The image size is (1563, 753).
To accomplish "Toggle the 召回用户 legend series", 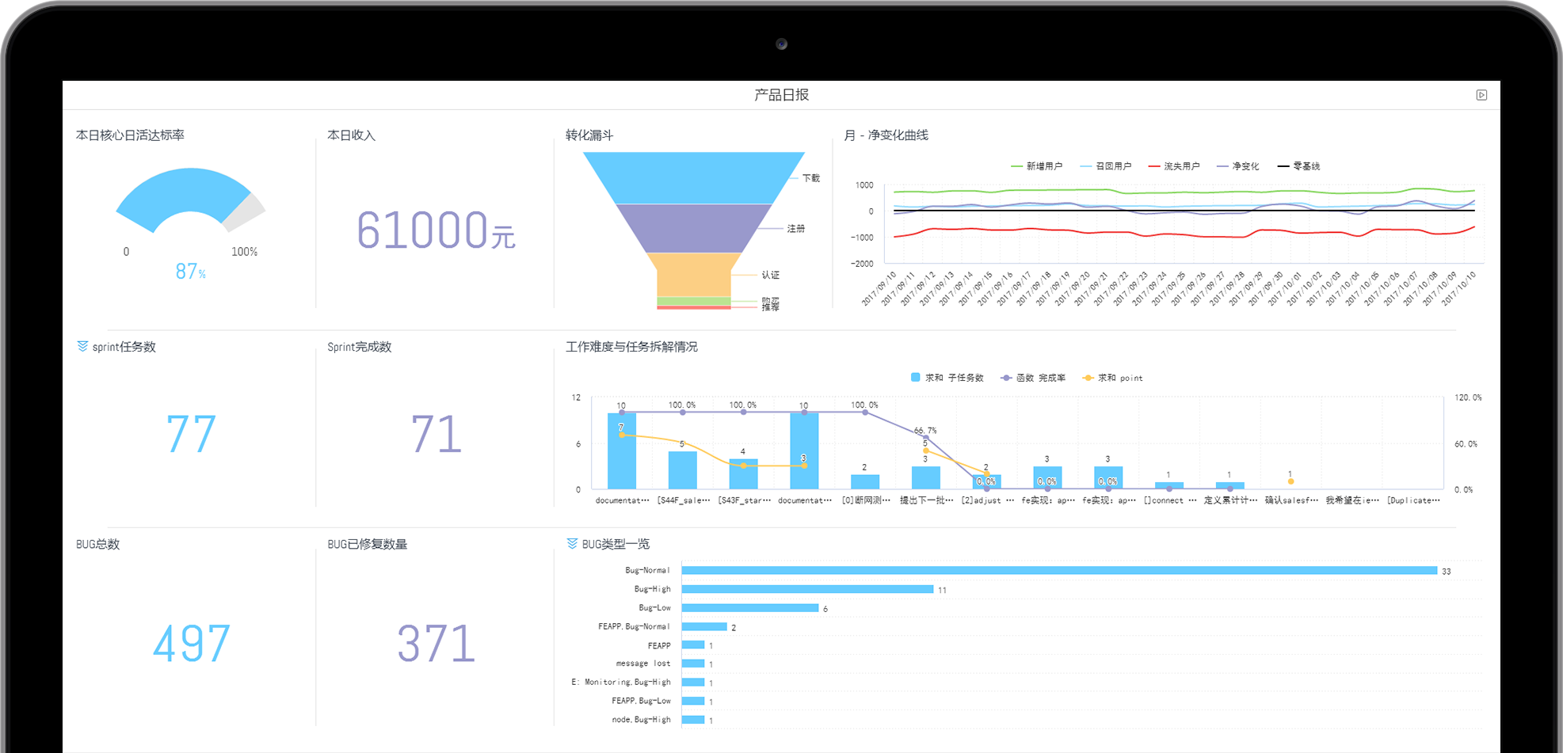I will pyautogui.click(x=1106, y=166).
